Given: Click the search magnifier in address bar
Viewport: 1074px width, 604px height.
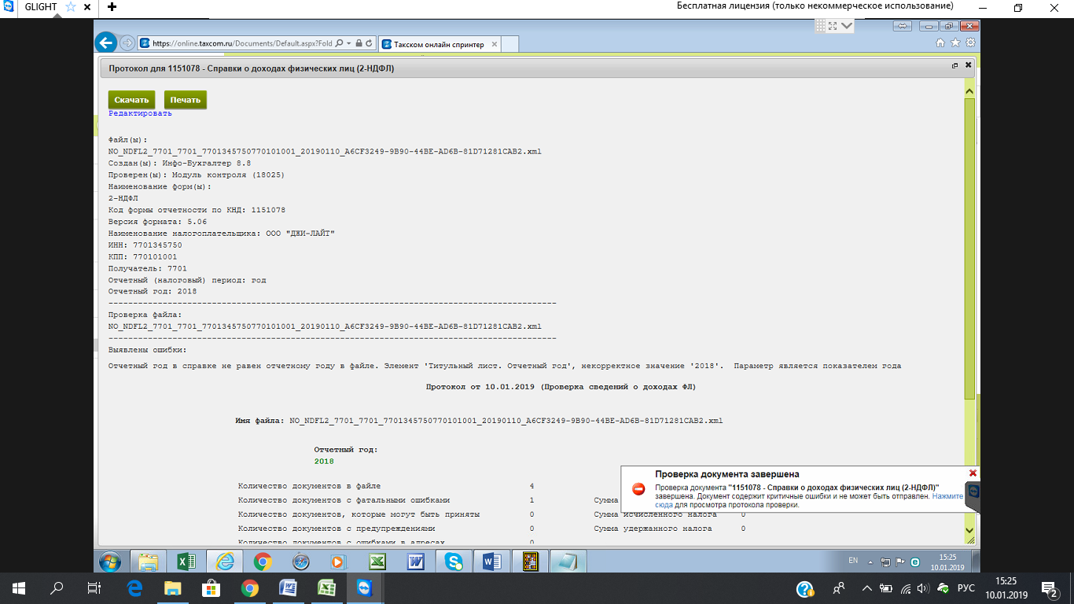Looking at the screenshot, I should pyautogui.click(x=339, y=43).
